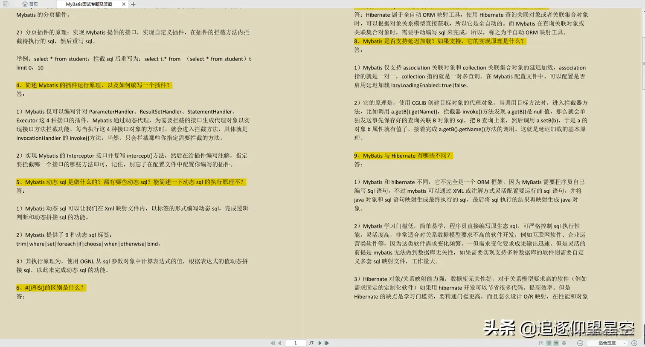The width and height of the screenshot is (645, 347).
Task: Click the line trim|where|set|foreach|if|choose|when|otherwise|bind
Action: [89, 244]
